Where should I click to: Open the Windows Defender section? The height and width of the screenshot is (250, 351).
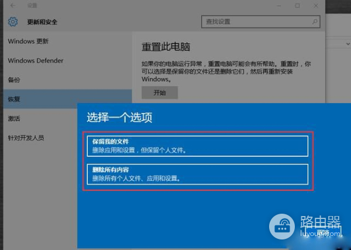[36, 60]
